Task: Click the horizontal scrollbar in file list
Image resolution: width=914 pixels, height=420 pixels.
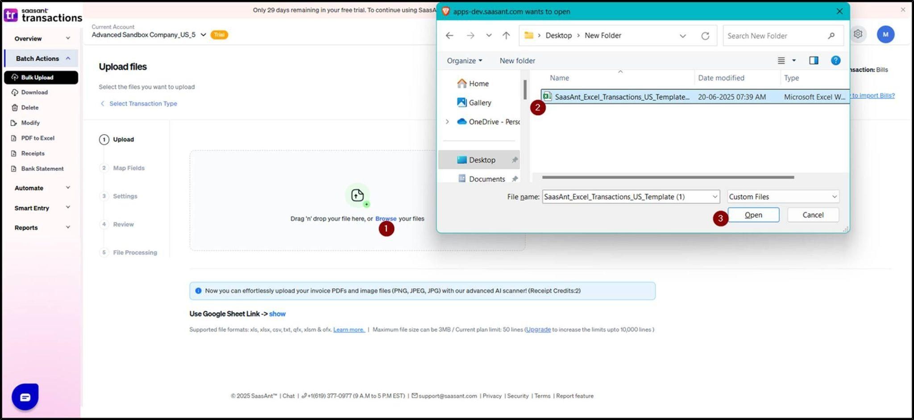Action: click(668, 177)
